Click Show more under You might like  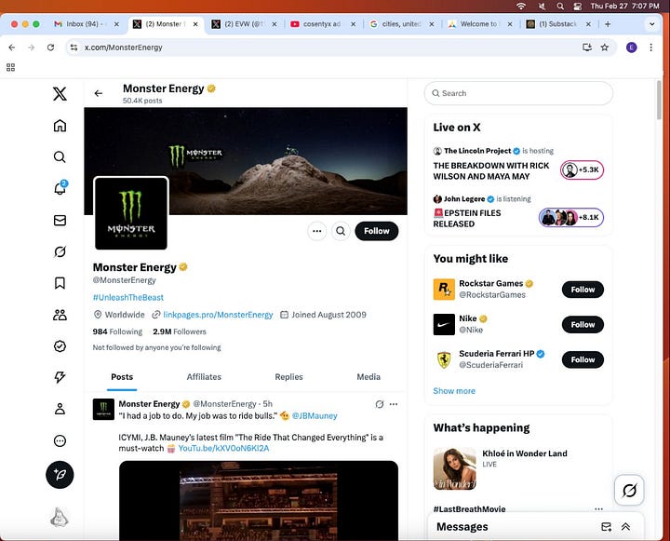tap(454, 391)
